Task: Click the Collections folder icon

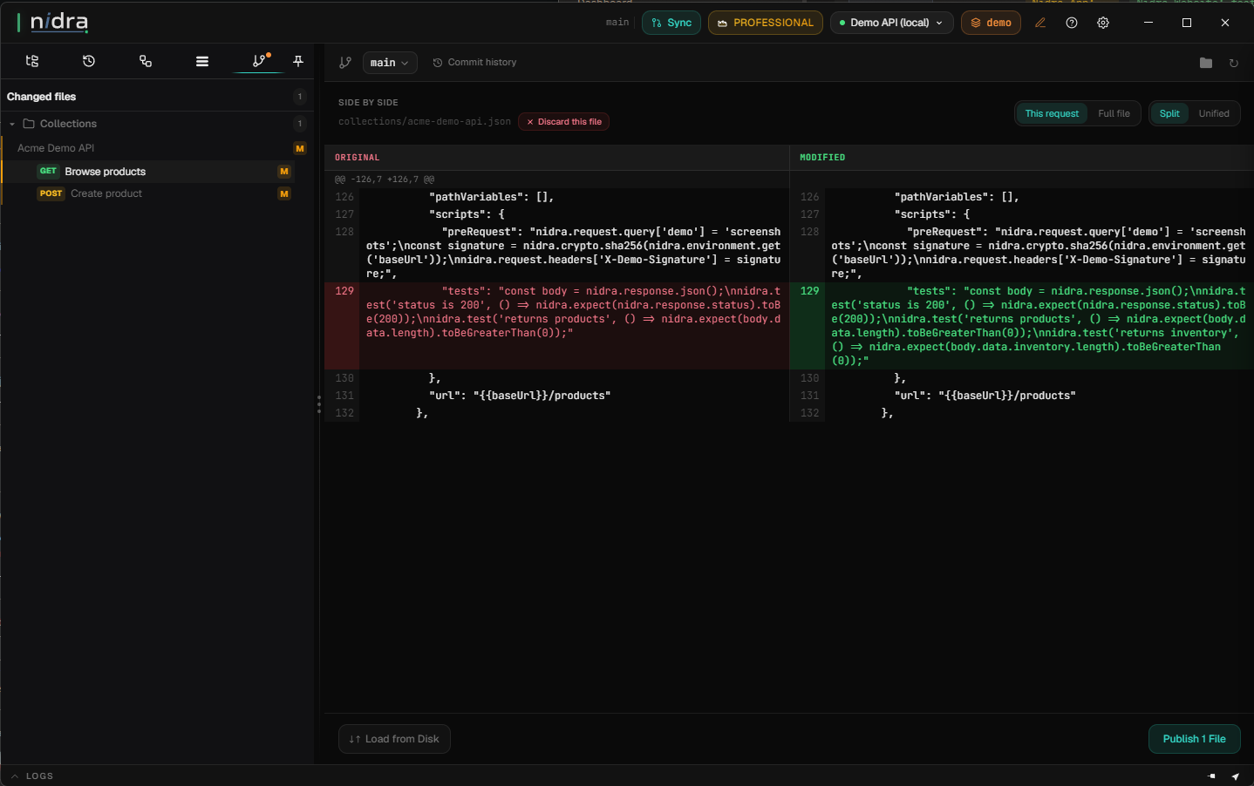Action: pos(29,124)
